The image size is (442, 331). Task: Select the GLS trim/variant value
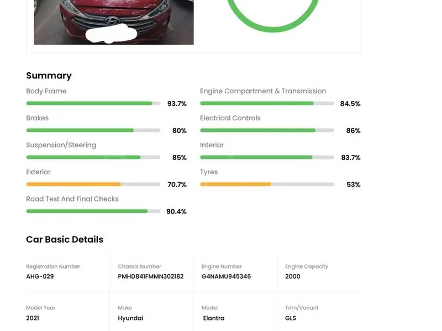(291, 318)
